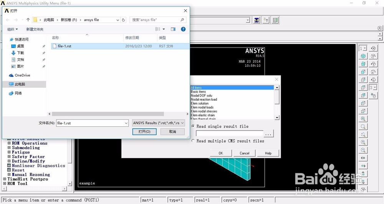Image resolution: width=384 pixels, height=204 pixels.
Task: Click the Reset item in the main menu tree
Action: 18,170
